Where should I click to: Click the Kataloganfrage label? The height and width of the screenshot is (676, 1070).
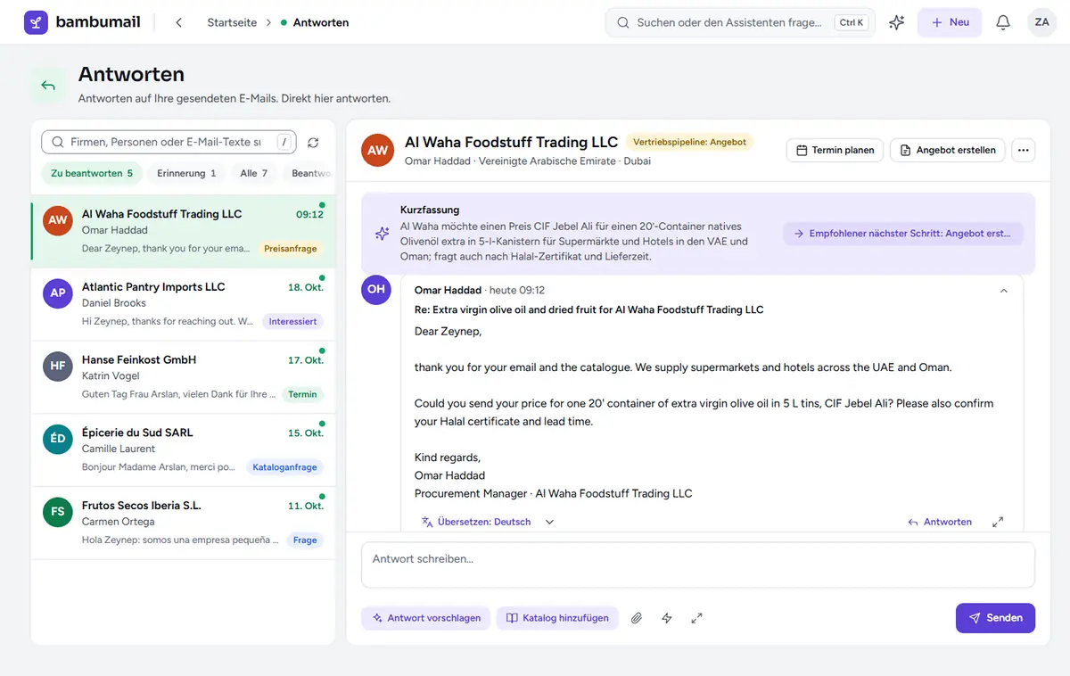pyautogui.click(x=284, y=466)
